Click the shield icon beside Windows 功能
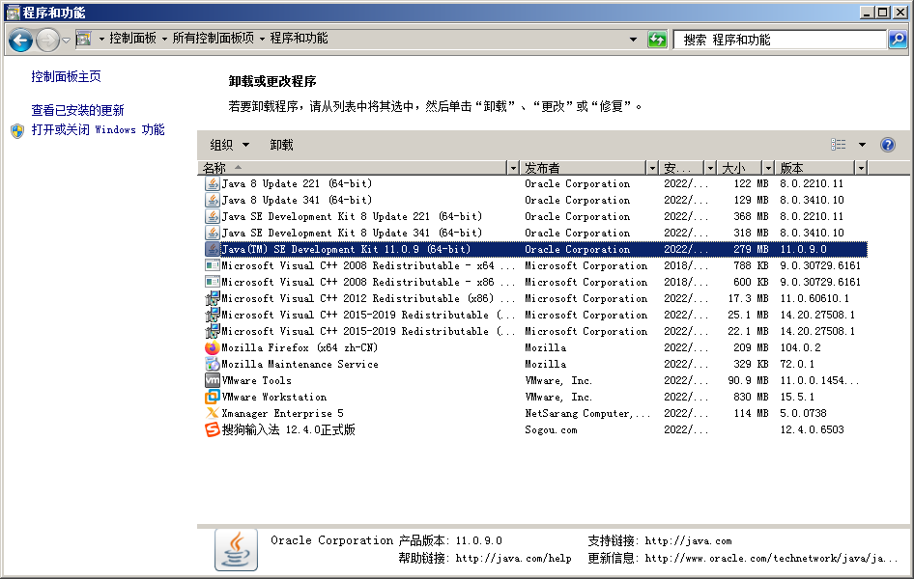914x579 pixels. 17,130
